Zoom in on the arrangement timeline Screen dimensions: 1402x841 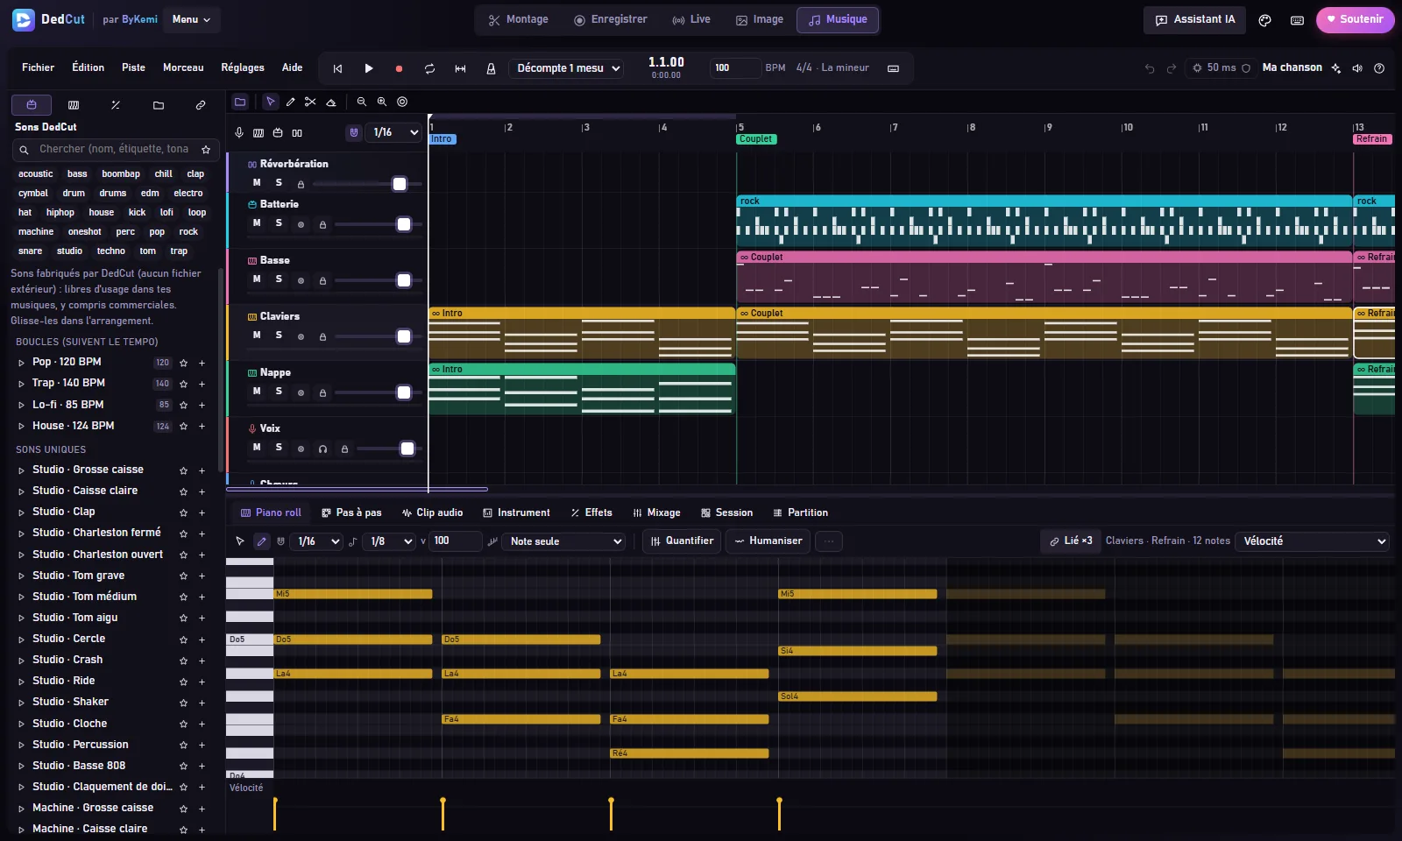click(382, 102)
